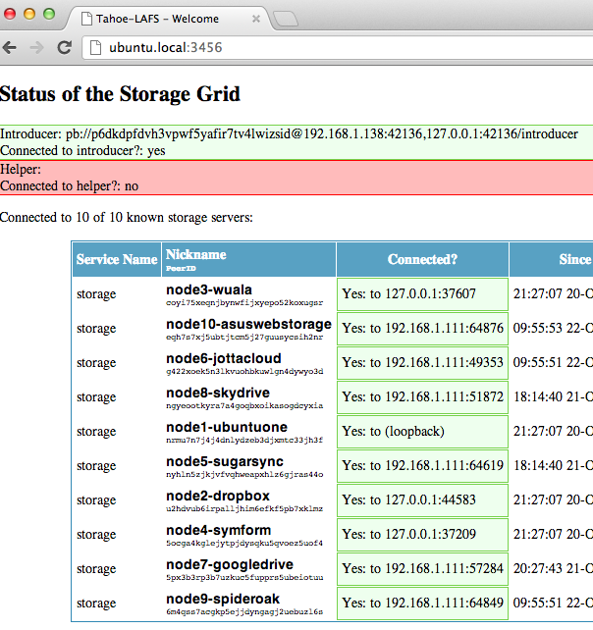The height and width of the screenshot is (630, 593).
Task: Click cell 'Yes: to (loopback)'
Action: click(x=422, y=432)
